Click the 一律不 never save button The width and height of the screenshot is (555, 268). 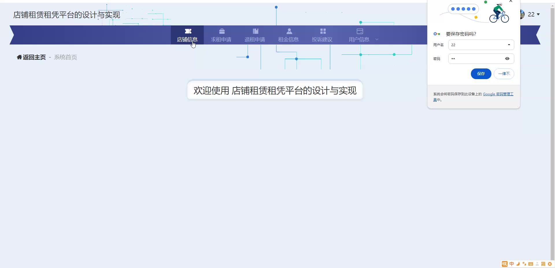[x=504, y=74]
